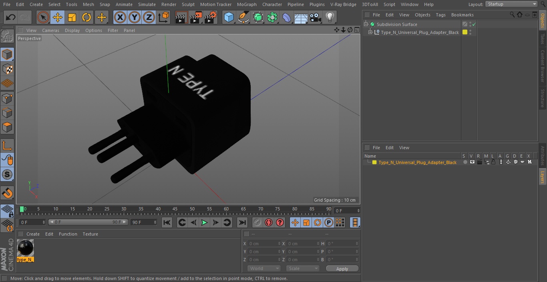Add a Floor environment object

coord(301,17)
